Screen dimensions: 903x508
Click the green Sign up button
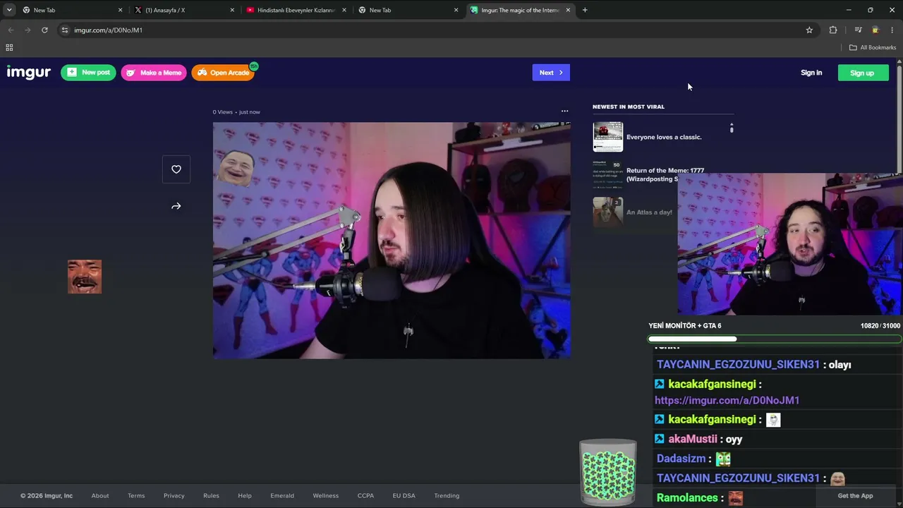[x=862, y=73]
